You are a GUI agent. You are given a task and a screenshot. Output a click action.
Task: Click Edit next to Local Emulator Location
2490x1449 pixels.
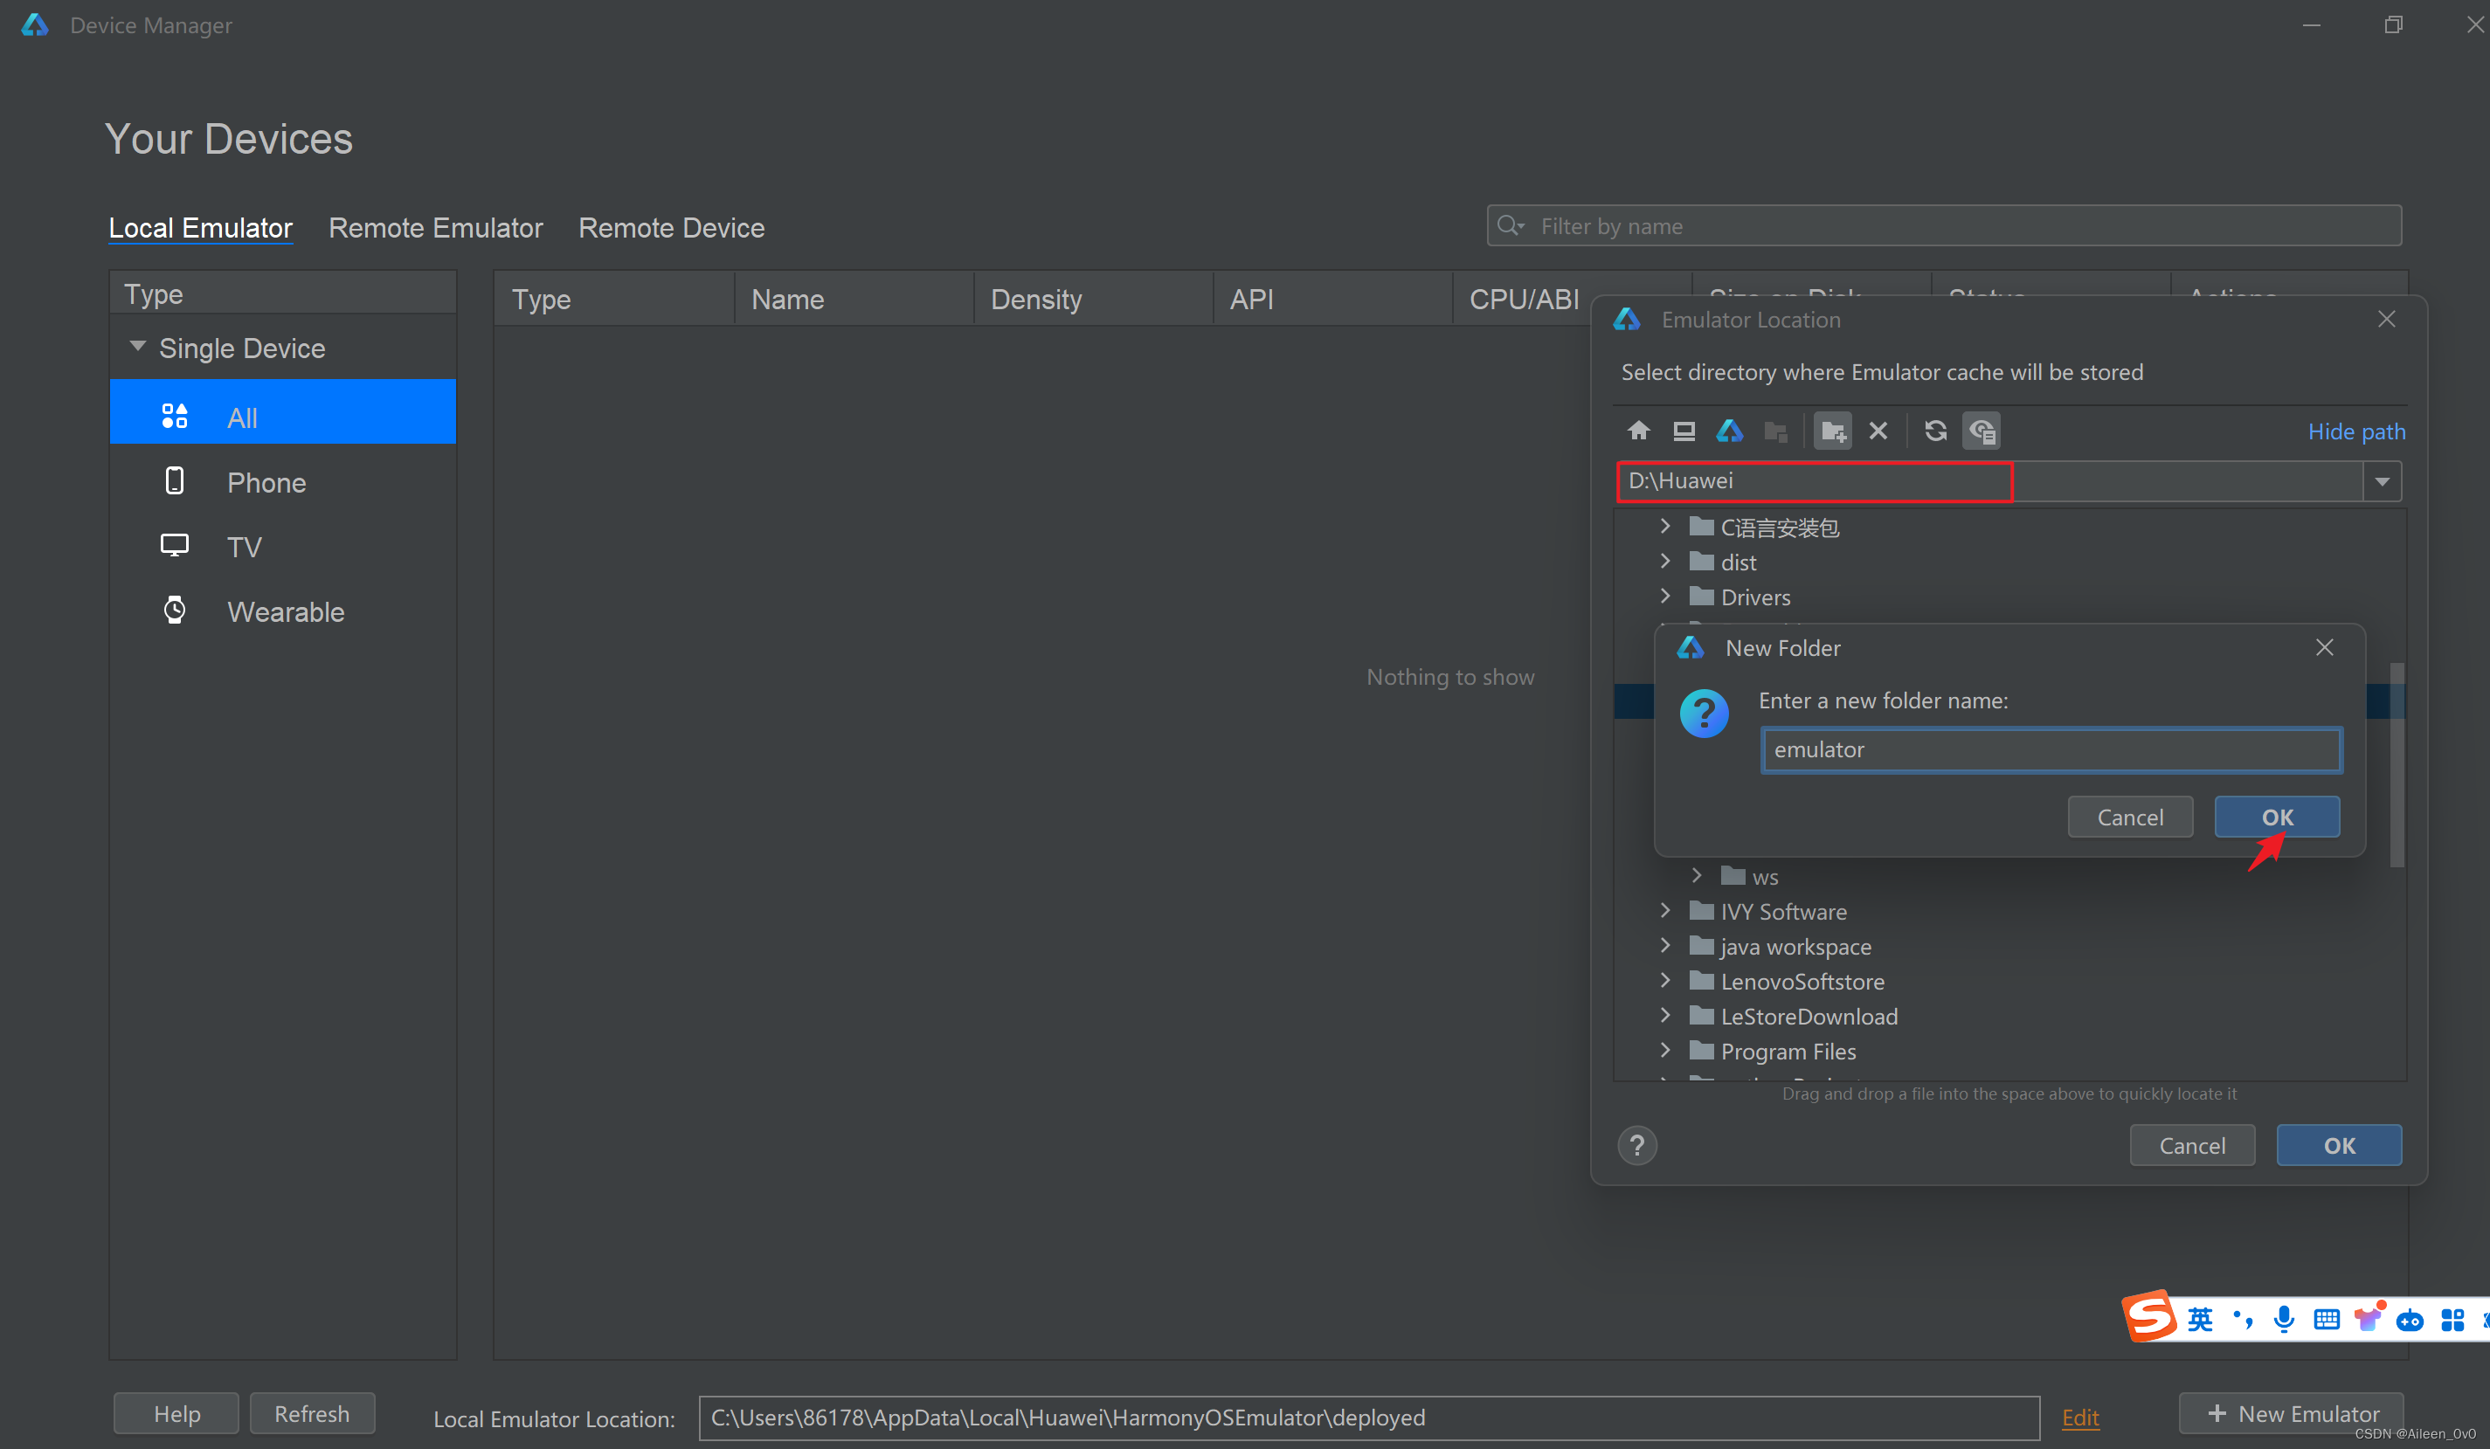point(2079,1418)
